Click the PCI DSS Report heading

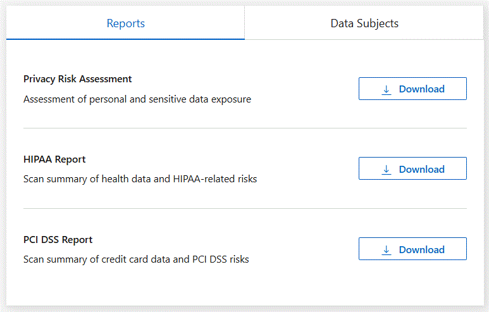[x=58, y=240]
